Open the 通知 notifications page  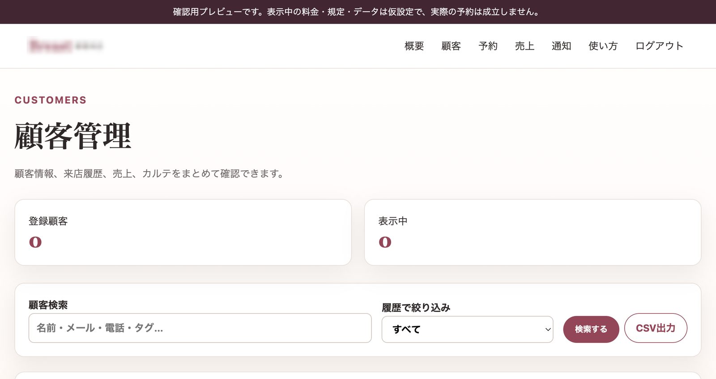click(x=561, y=46)
